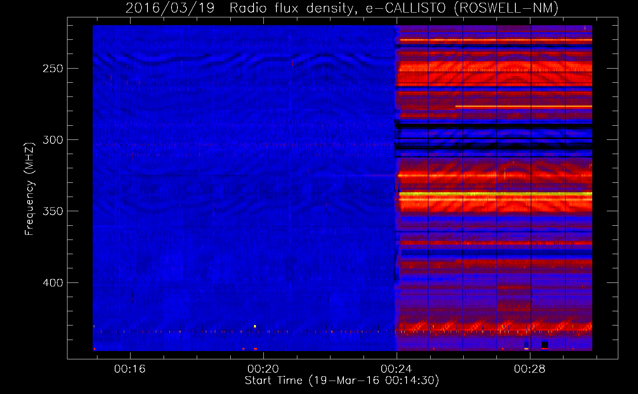The height and width of the screenshot is (394, 638).
Task: Click the 'Start Time (19-Mar-16 00:14:30)' axis label
Action: 342,381
